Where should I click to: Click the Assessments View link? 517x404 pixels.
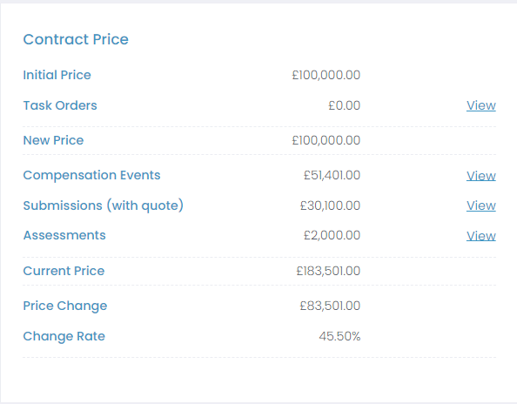481,236
